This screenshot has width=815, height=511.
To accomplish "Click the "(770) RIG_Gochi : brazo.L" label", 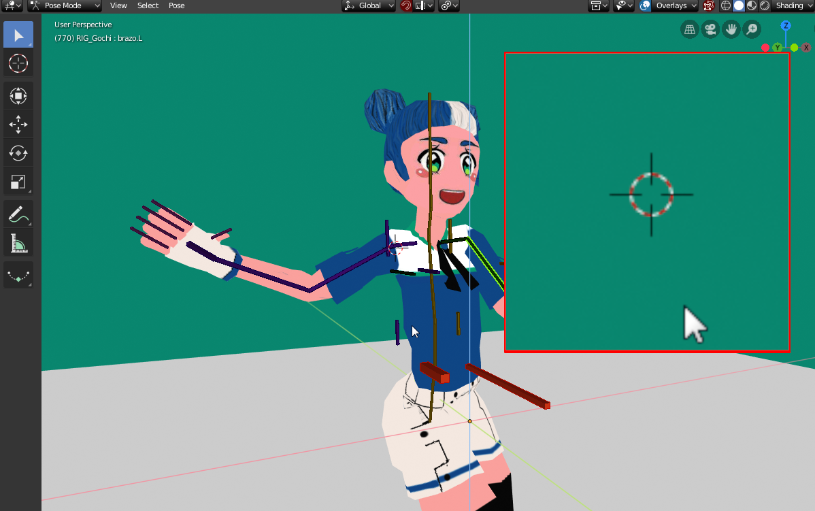I will tap(98, 38).
